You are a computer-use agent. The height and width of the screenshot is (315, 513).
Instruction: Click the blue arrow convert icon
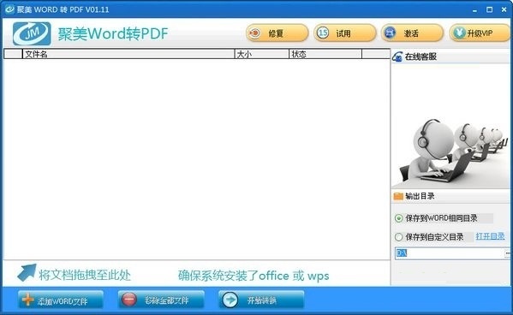pos(230,300)
